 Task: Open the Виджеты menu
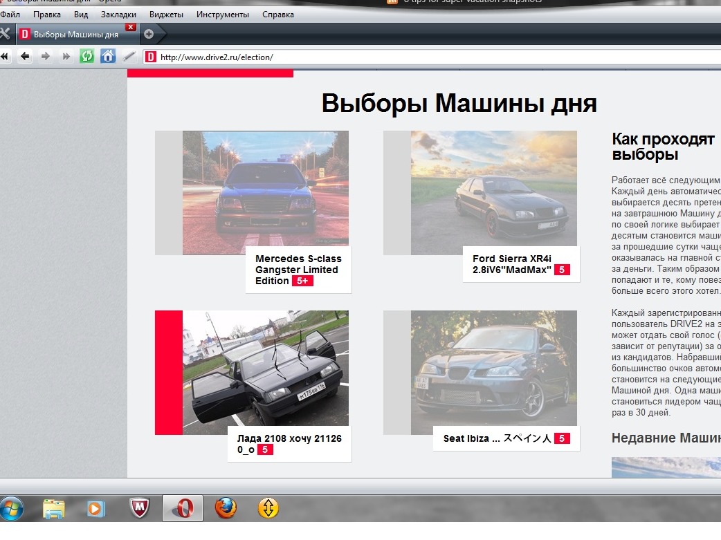coord(166,15)
